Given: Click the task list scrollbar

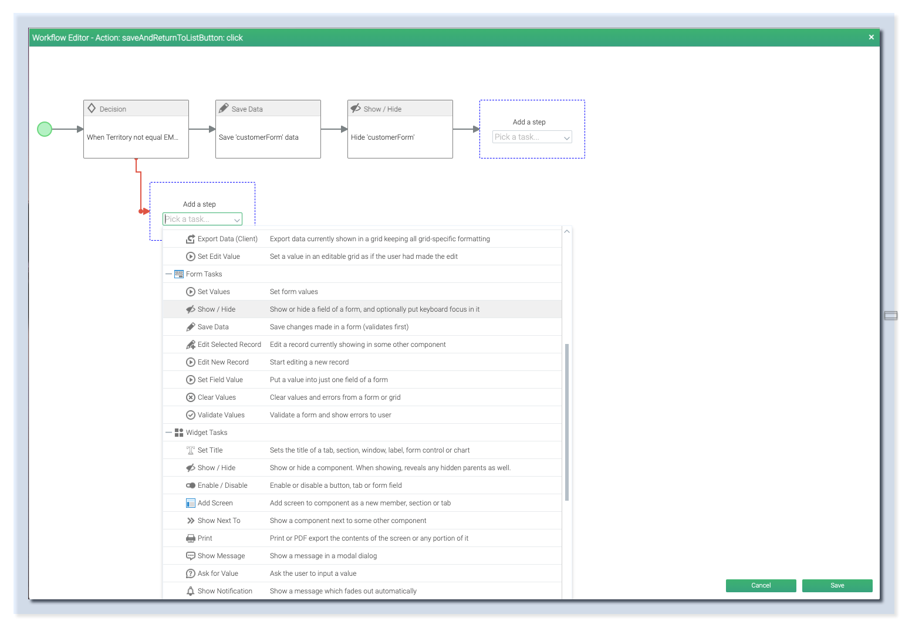Looking at the screenshot, I should 566,420.
